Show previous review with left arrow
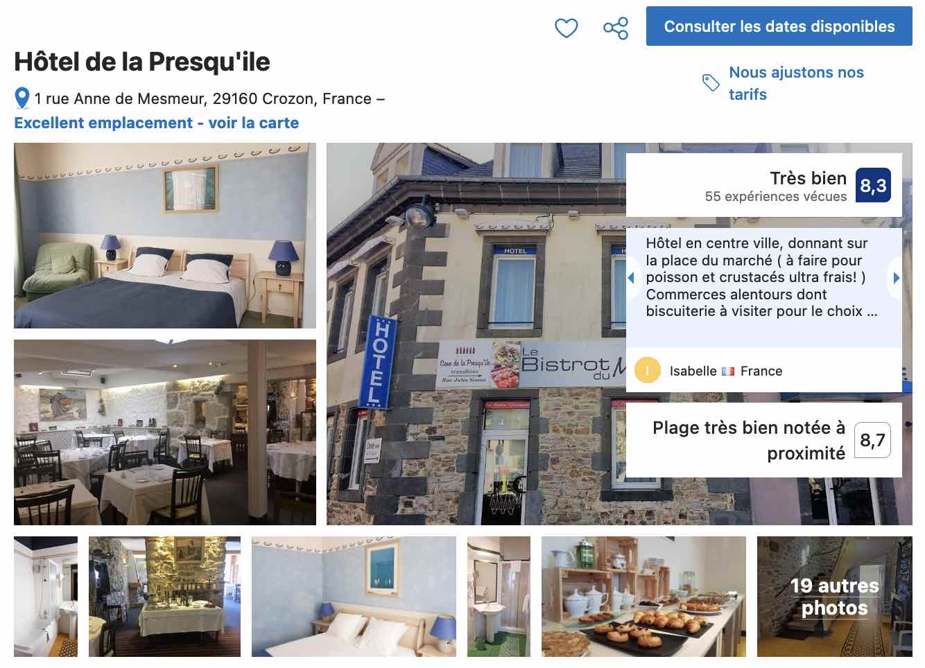Image resolution: width=925 pixels, height=668 pixels. pos(631,278)
